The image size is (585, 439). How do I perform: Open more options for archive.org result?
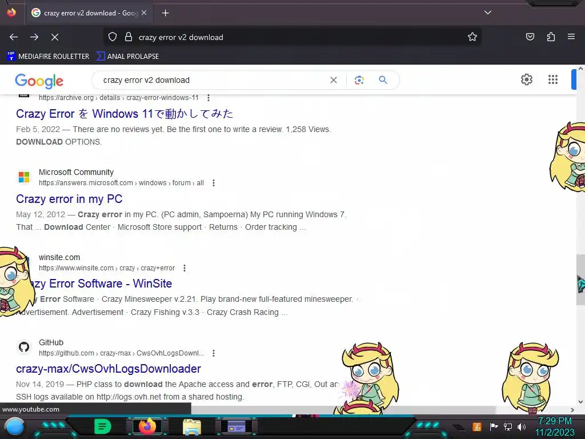point(209,98)
